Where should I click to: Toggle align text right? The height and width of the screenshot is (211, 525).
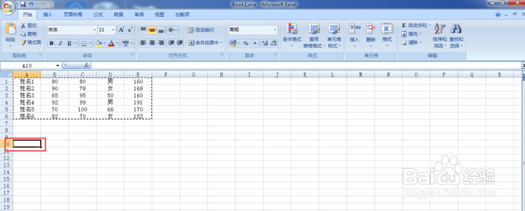[x=161, y=43]
